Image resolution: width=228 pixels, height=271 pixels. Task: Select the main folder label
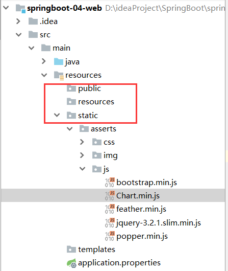pyautogui.click(x=61, y=48)
